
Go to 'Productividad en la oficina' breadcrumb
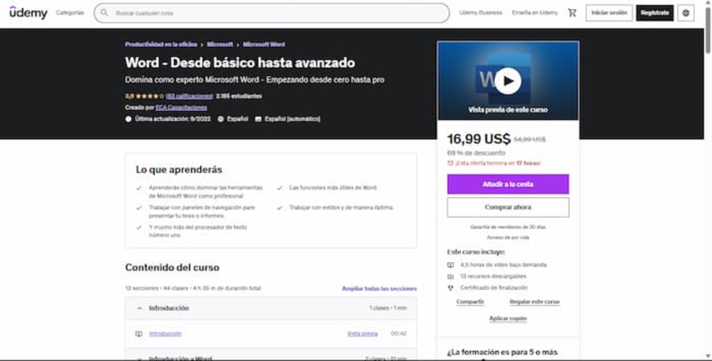click(x=161, y=44)
